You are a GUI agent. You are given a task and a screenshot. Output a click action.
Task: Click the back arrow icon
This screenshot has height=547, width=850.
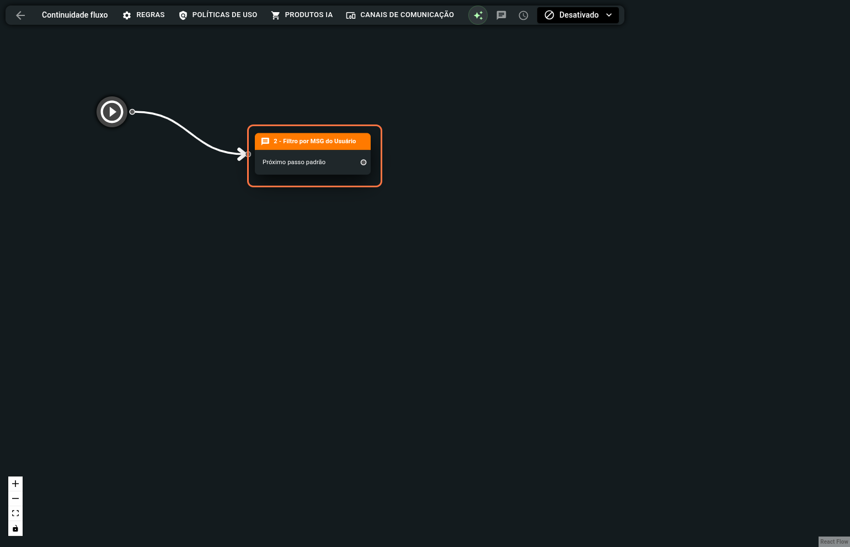pos(20,15)
